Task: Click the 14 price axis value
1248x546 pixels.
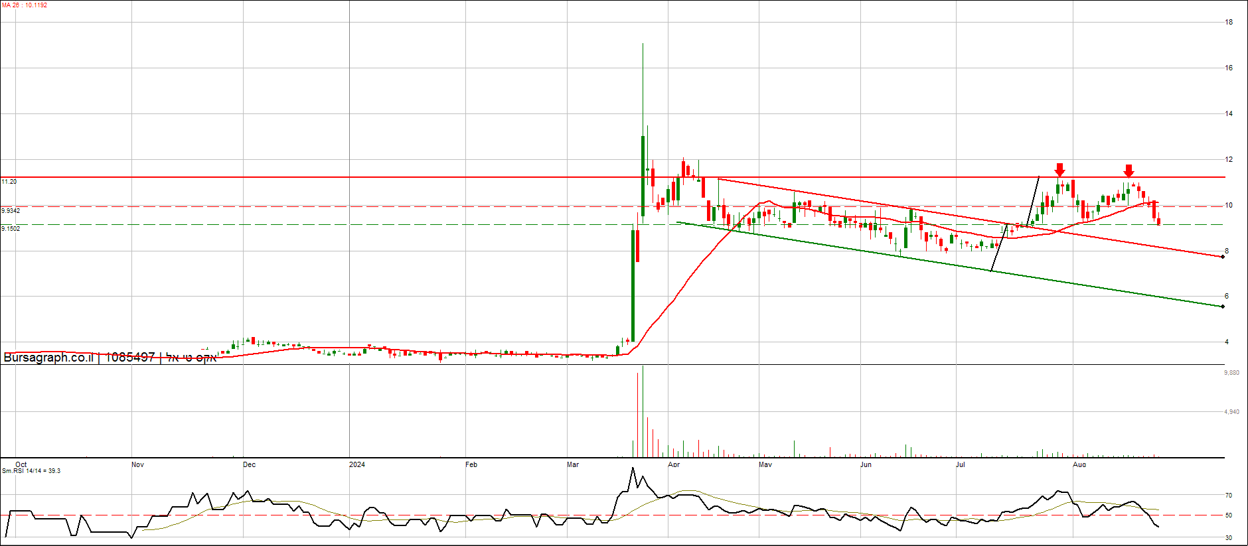Action: point(1229,114)
